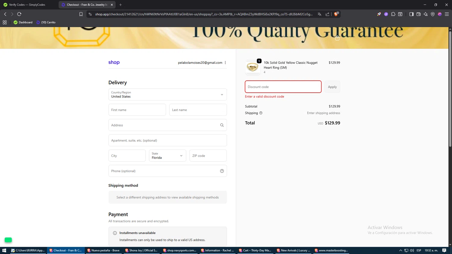Open a new browser tab
The image size is (452, 254).
point(121,5)
